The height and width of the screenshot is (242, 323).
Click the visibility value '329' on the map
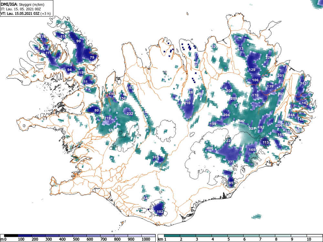coord(214,47)
